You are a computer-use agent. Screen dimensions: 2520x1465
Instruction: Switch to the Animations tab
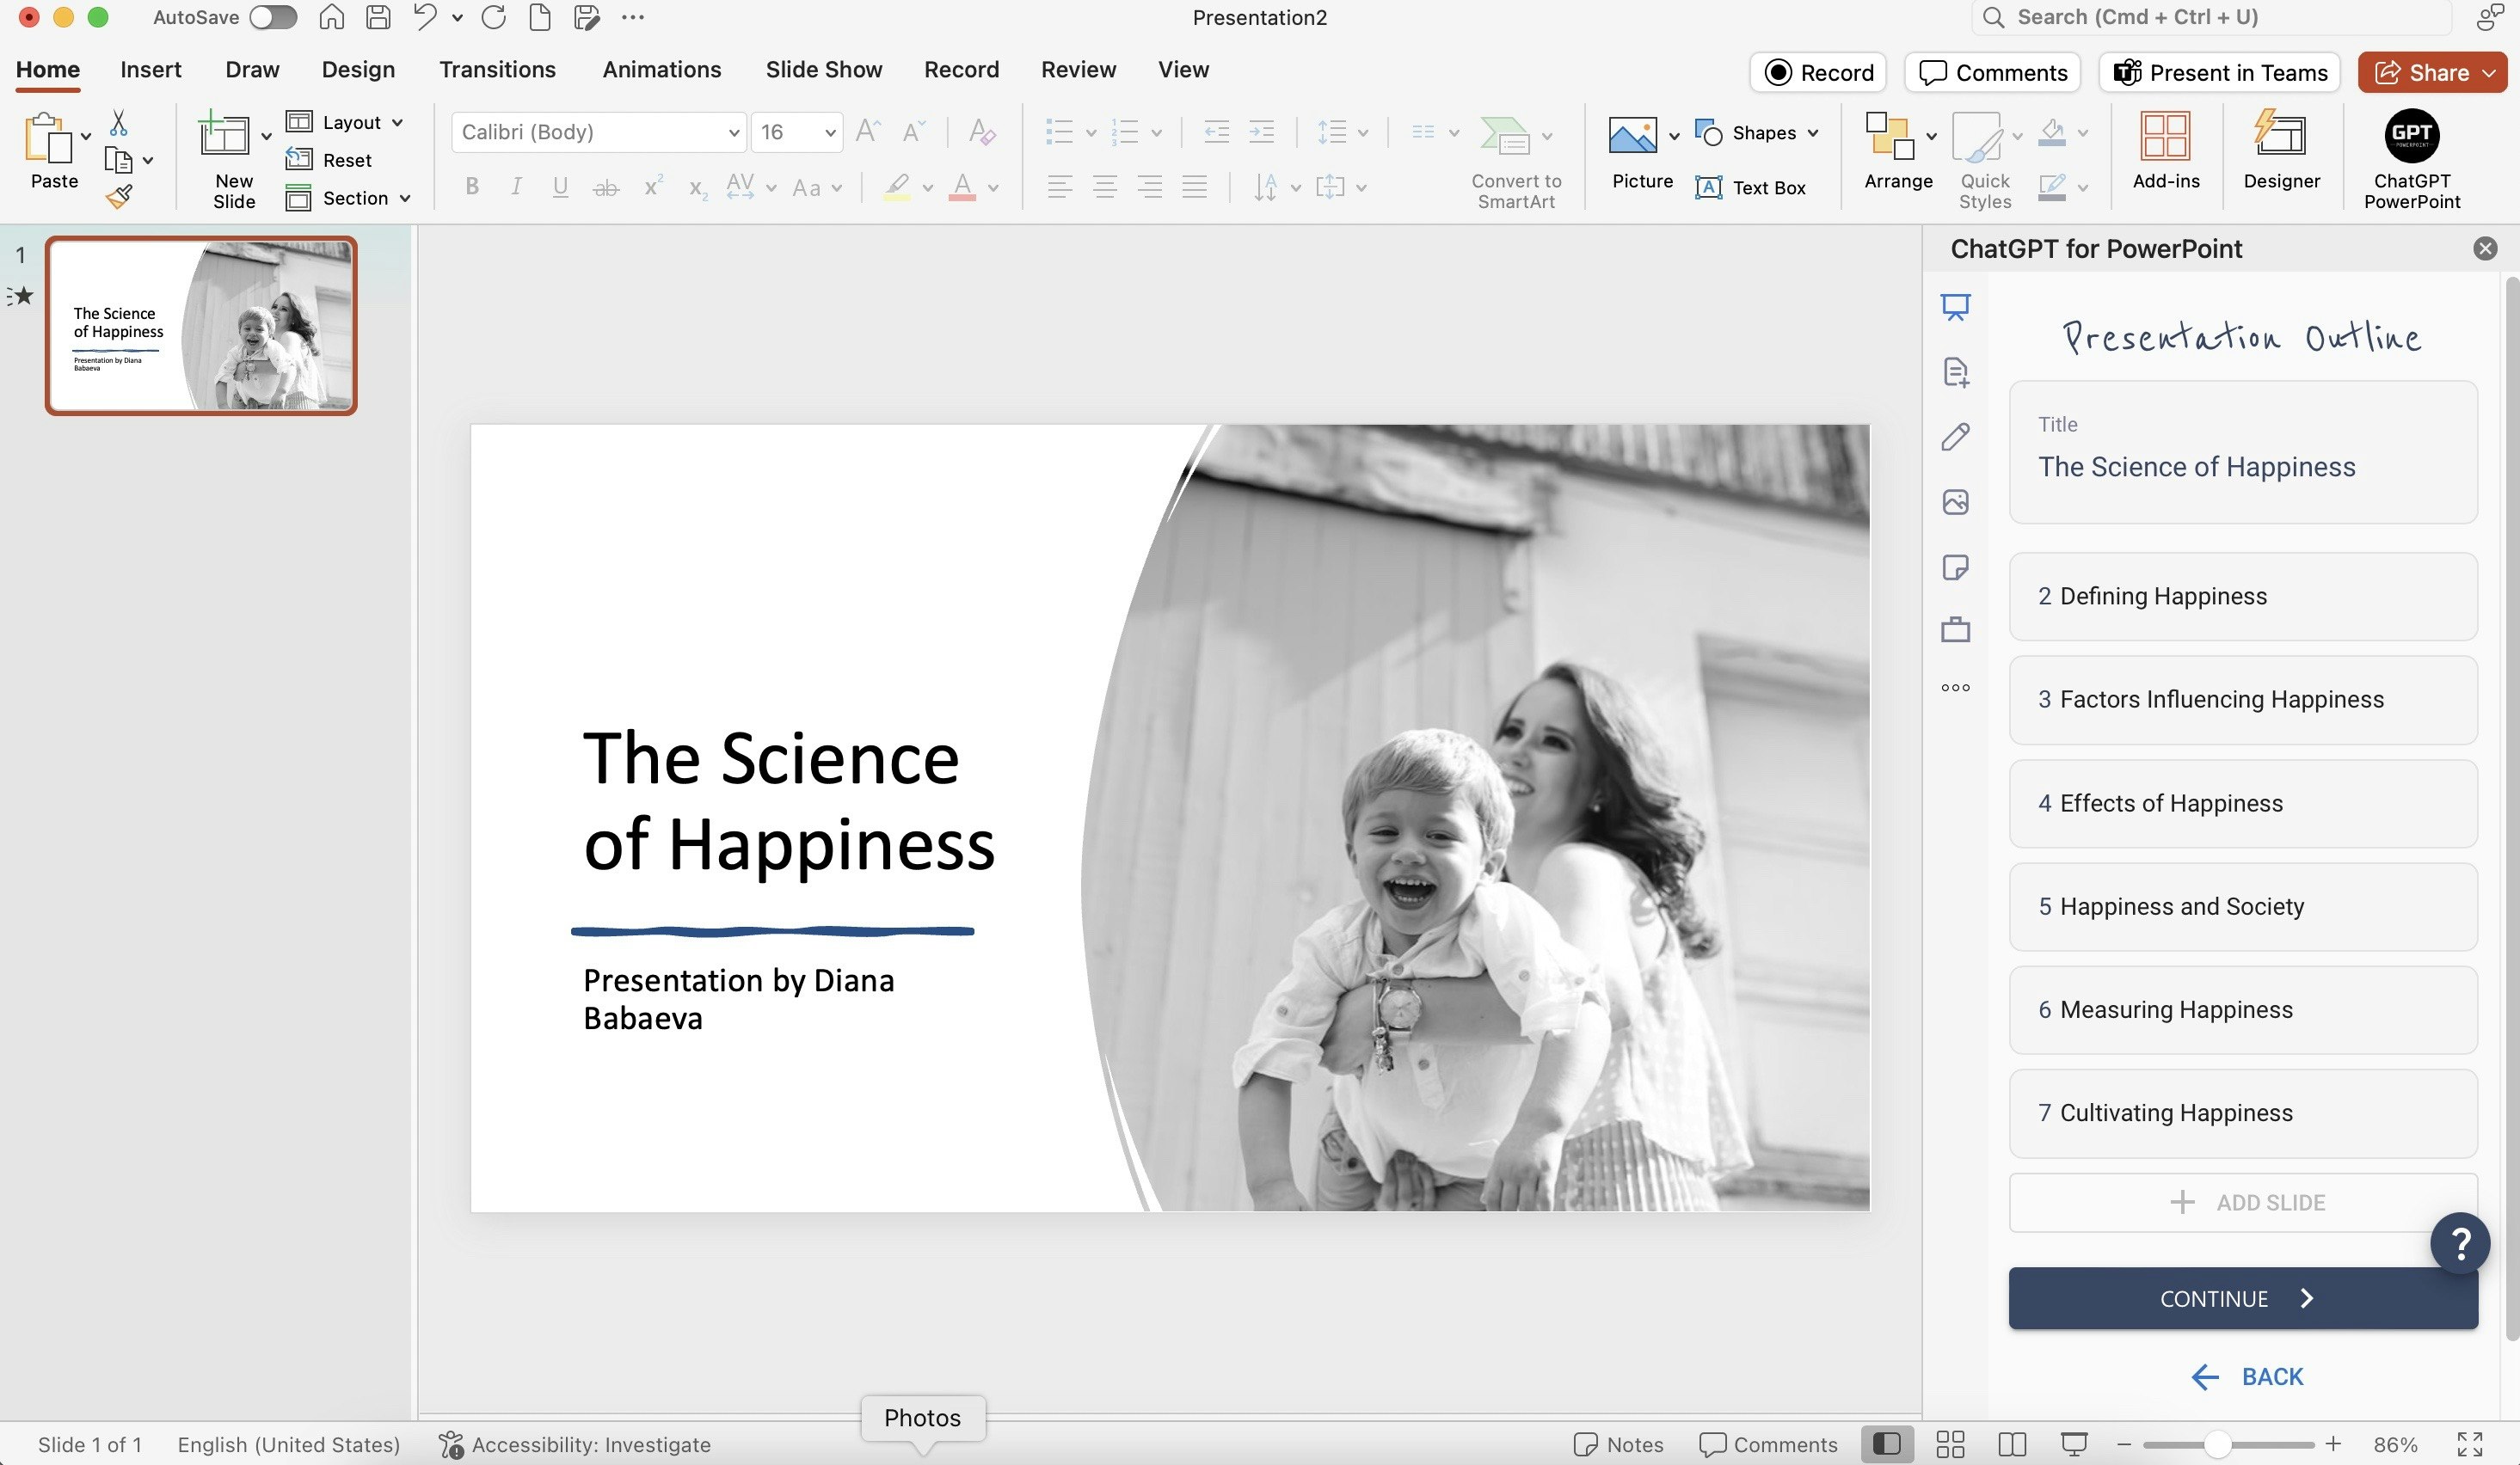[x=661, y=70]
